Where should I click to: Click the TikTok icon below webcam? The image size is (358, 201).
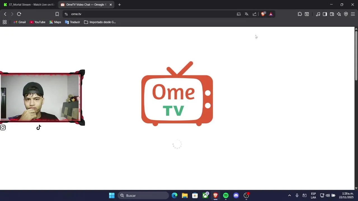tap(39, 128)
